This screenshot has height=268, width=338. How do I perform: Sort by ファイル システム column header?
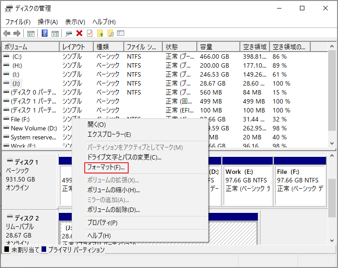pos(143,47)
